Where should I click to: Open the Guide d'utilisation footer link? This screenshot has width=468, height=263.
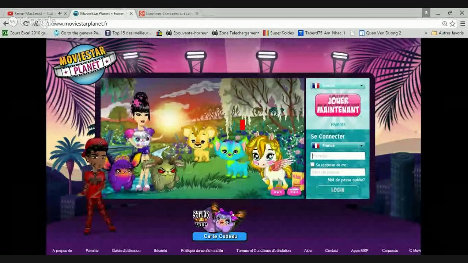(126, 251)
